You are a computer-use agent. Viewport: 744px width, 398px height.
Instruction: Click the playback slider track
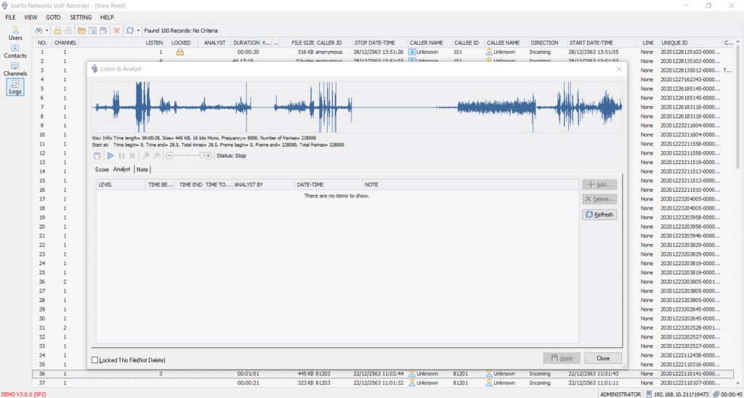point(189,155)
